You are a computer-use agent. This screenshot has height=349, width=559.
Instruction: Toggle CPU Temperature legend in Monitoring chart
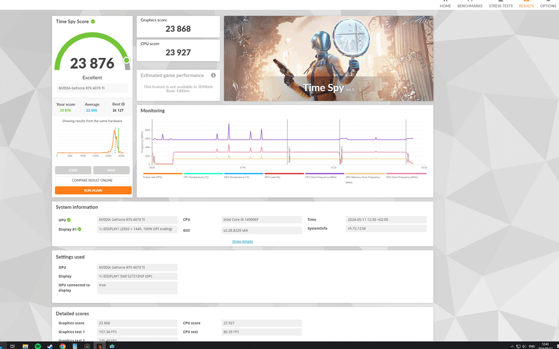[x=203, y=176]
